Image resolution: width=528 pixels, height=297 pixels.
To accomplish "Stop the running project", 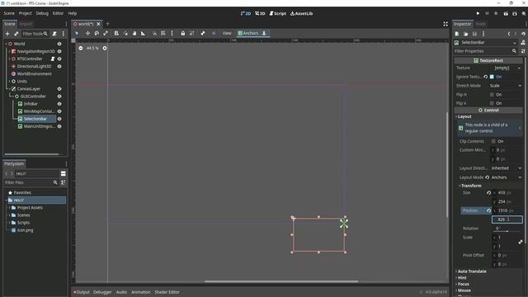I will tap(496, 13).
